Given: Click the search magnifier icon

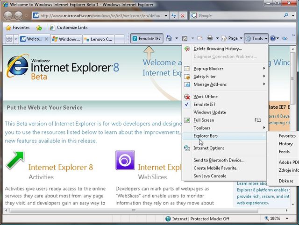Looking at the screenshot, I should tap(286, 15).
